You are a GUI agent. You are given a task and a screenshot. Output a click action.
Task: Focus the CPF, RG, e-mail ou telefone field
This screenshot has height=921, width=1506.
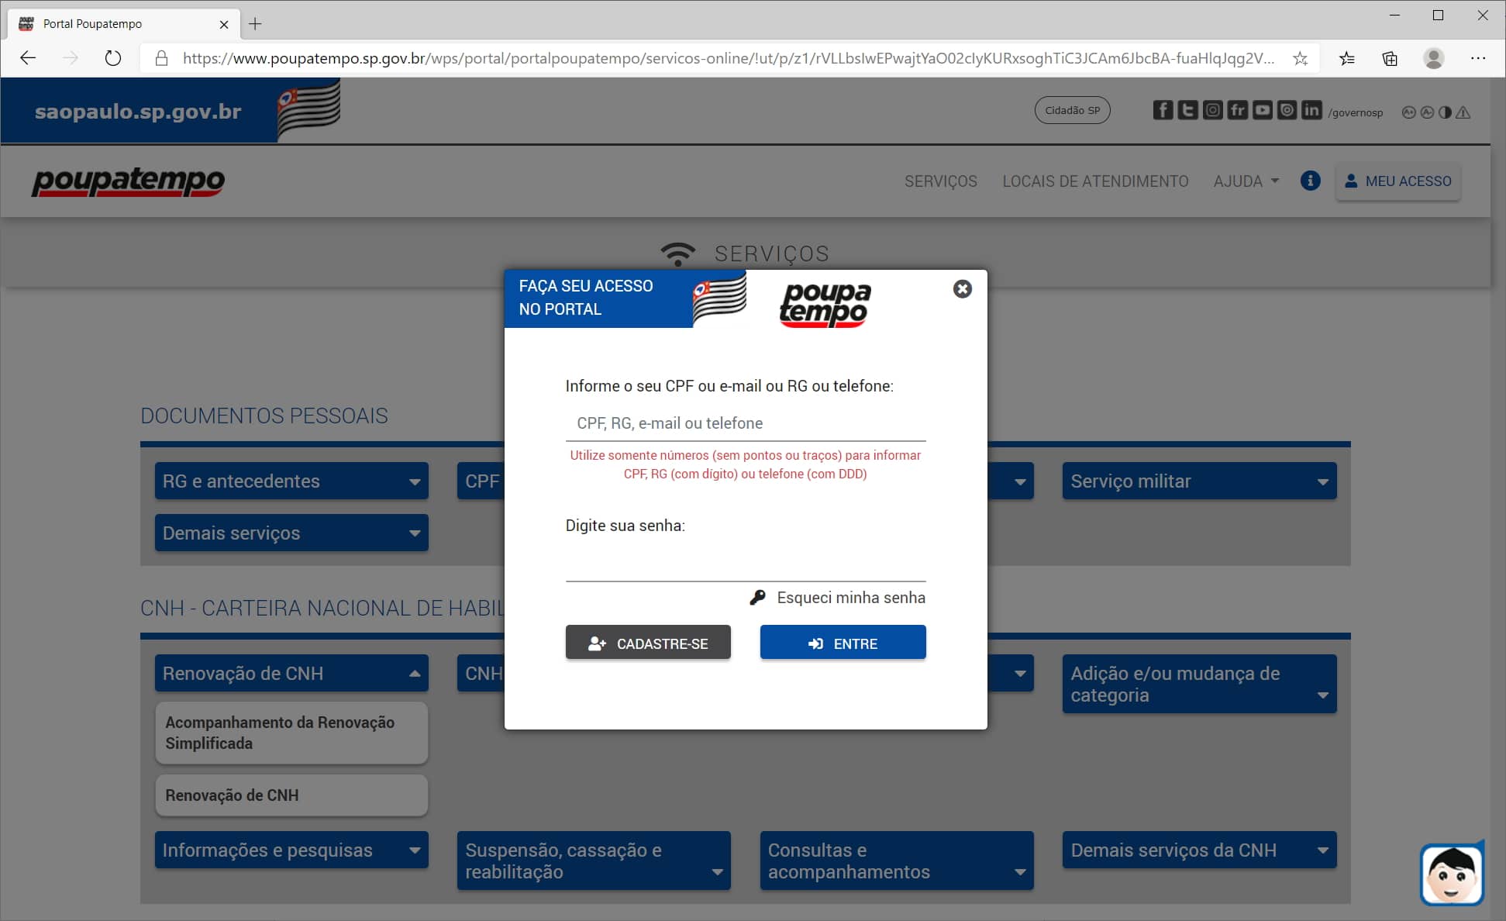coord(746,423)
